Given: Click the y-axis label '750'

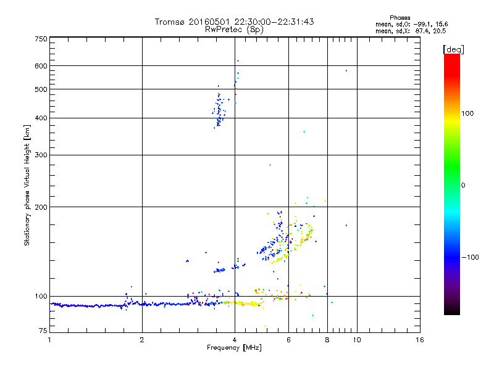Looking at the screenshot, I should coord(41,39).
